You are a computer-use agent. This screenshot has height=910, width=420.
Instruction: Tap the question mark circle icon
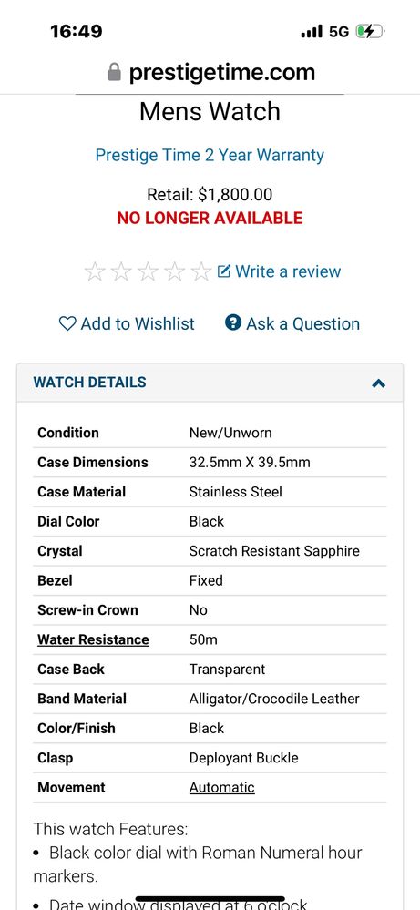coord(232,322)
